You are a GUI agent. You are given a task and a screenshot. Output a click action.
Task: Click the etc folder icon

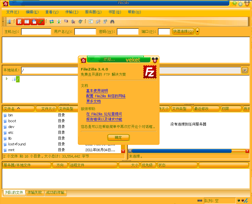tap(5, 132)
